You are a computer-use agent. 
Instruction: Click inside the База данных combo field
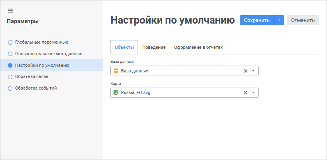[184, 71]
